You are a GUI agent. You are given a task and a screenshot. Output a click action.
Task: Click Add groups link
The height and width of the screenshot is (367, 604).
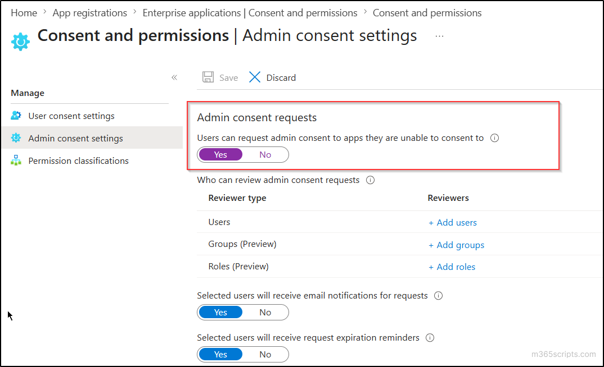pyautogui.click(x=457, y=245)
